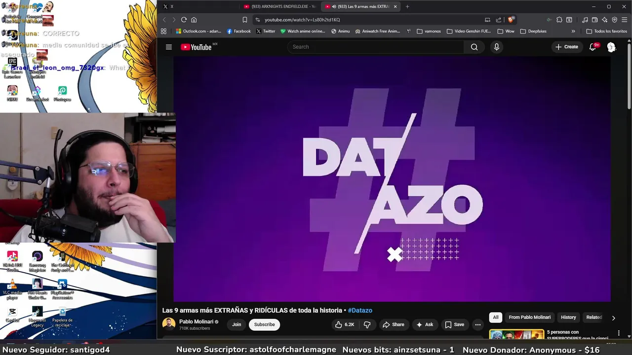Open site settings icon beside the URL
632x355 pixels.
(x=257, y=20)
